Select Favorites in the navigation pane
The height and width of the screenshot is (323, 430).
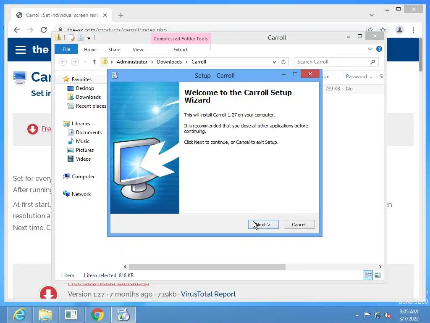[81, 79]
